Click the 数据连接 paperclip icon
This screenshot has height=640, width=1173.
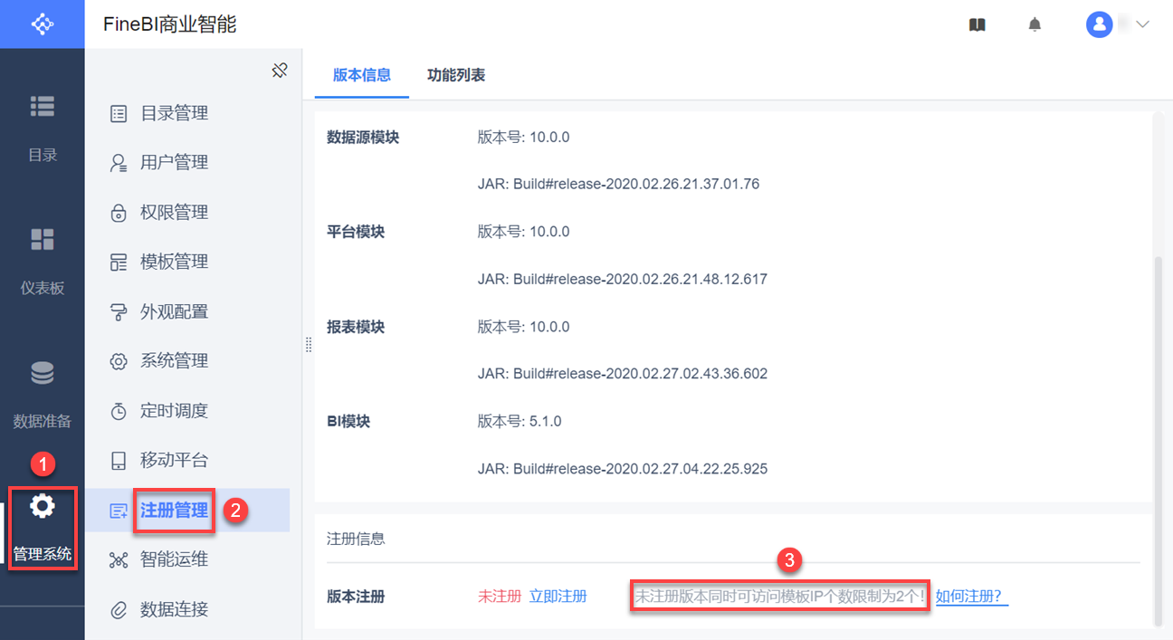[x=119, y=609]
